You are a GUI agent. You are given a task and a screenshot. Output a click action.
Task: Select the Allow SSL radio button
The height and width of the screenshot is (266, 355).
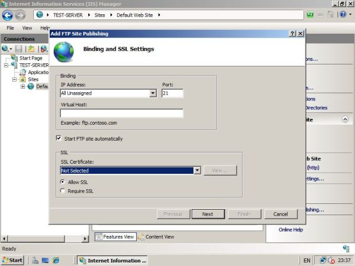tap(63, 181)
